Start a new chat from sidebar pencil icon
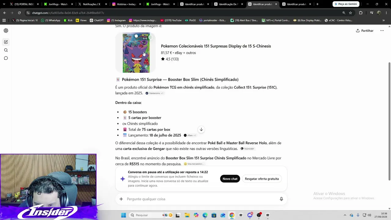Screen dimensions: 391x220 point(6,42)
